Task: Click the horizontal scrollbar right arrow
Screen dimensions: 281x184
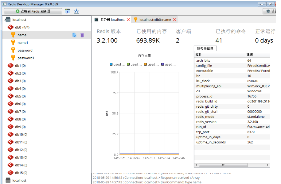Action: point(268,165)
